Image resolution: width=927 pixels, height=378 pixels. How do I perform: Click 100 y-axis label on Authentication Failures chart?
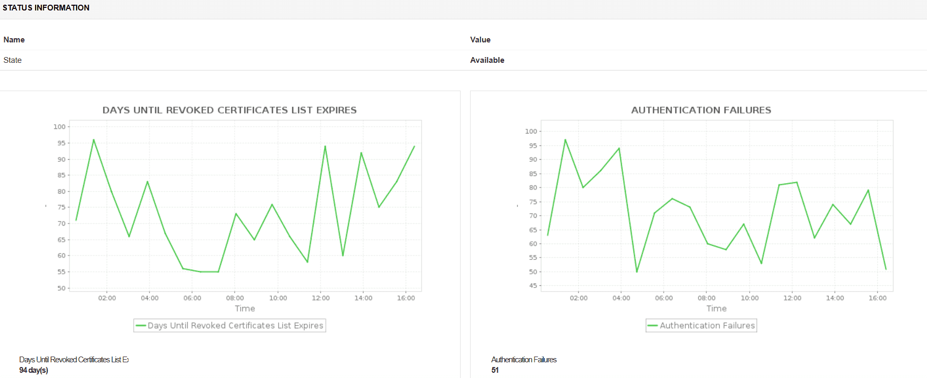(531, 131)
